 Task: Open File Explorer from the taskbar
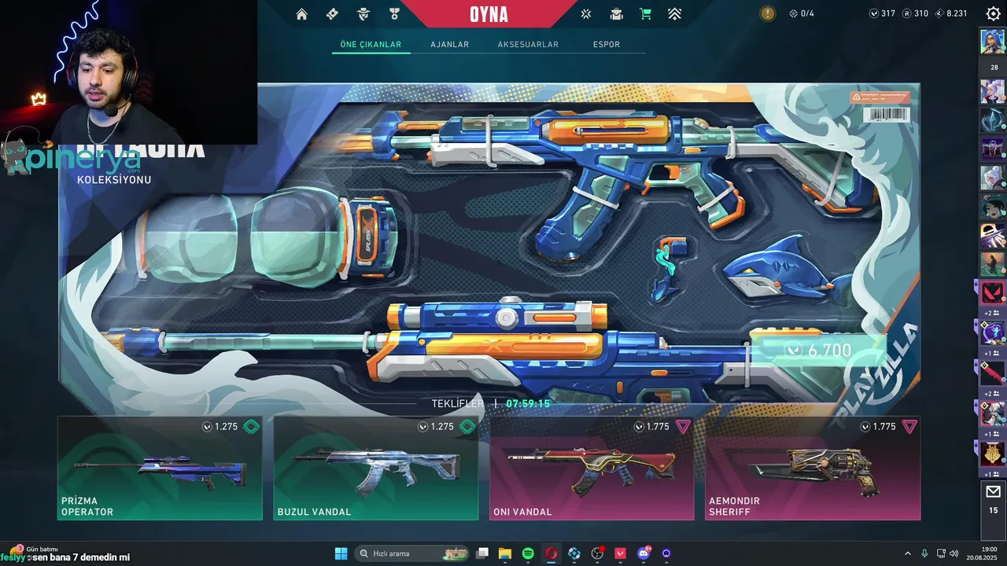(x=505, y=553)
